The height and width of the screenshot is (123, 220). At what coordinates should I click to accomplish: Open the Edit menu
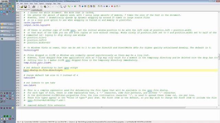pyautogui.click(x=21, y=4)
